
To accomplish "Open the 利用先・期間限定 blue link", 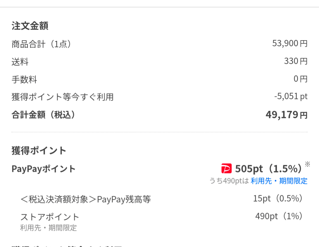I will point(279,181).
